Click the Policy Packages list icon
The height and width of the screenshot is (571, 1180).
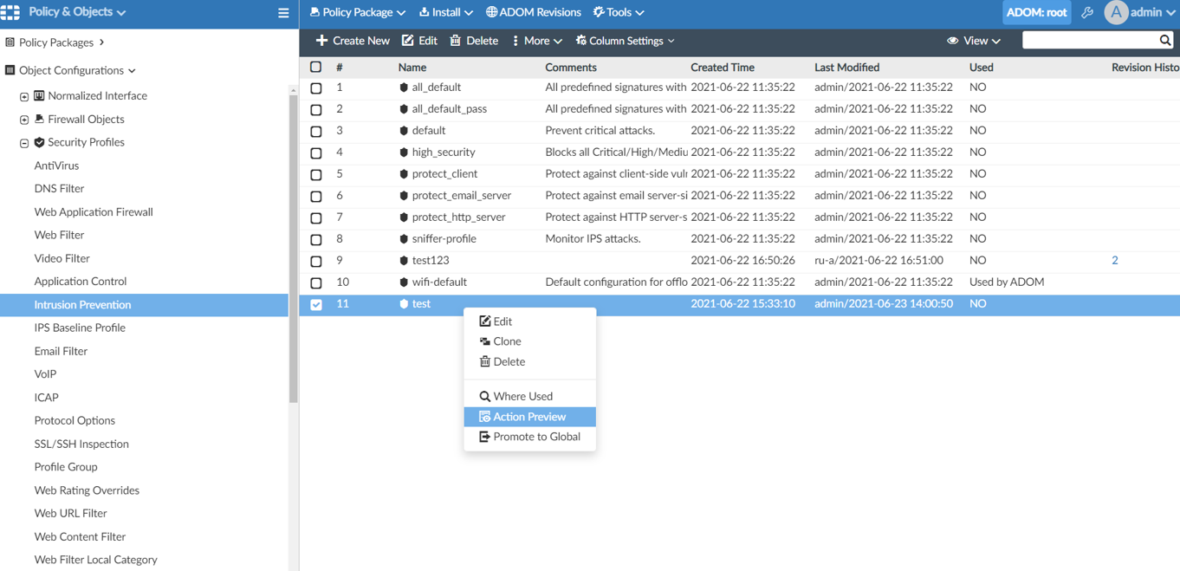10,42
